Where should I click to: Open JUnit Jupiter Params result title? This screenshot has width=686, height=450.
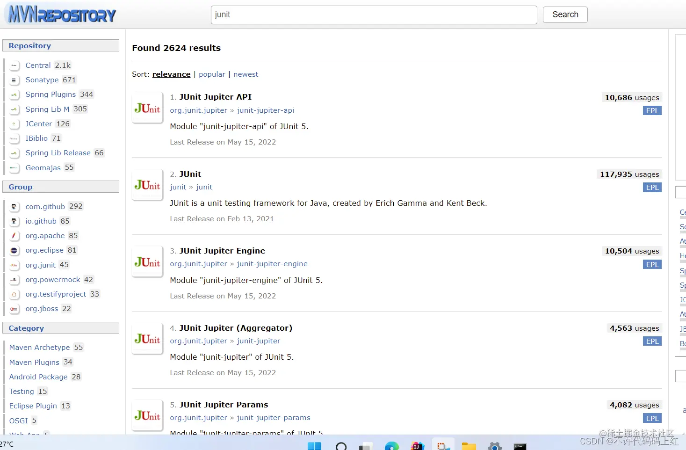[x=224, y=405]
